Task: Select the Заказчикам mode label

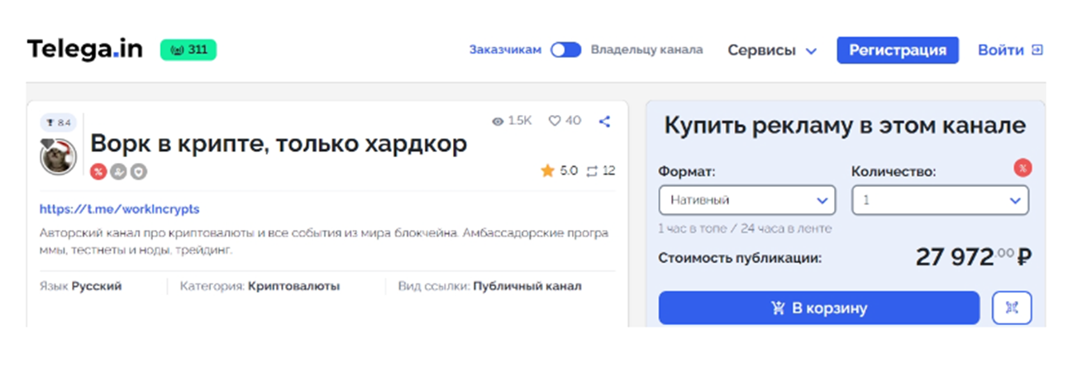Action: (x=505, y=50)
